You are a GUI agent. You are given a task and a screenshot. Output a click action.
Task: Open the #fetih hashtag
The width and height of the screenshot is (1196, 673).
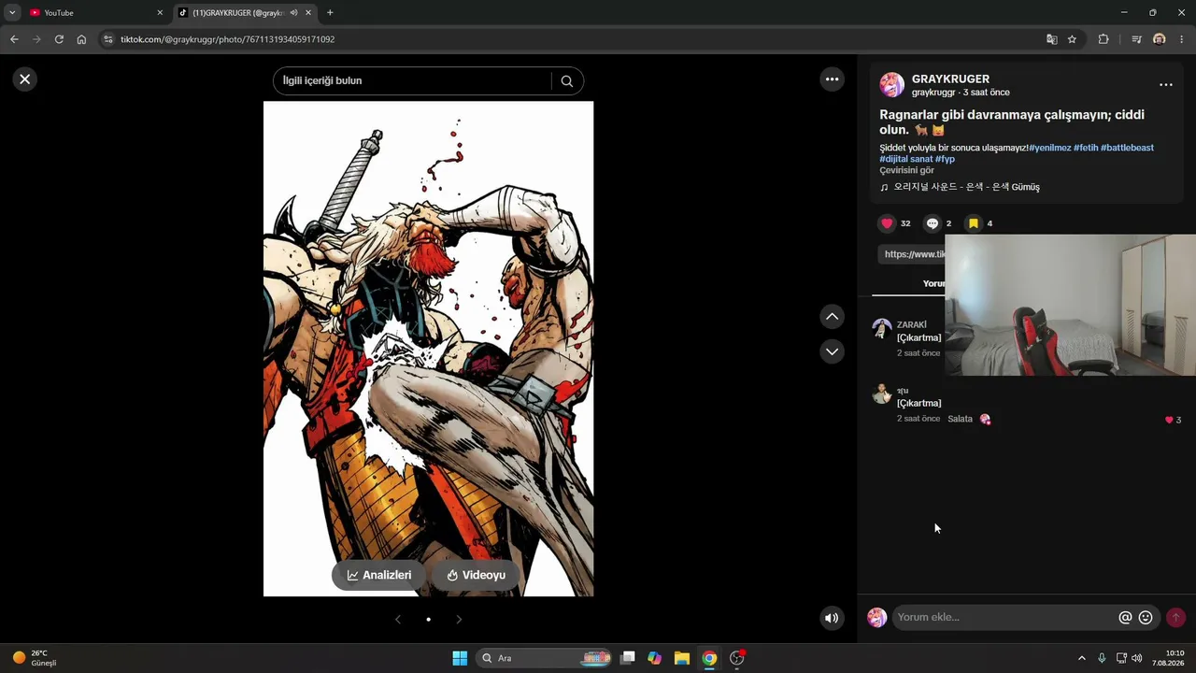[x=1086, y=148]
